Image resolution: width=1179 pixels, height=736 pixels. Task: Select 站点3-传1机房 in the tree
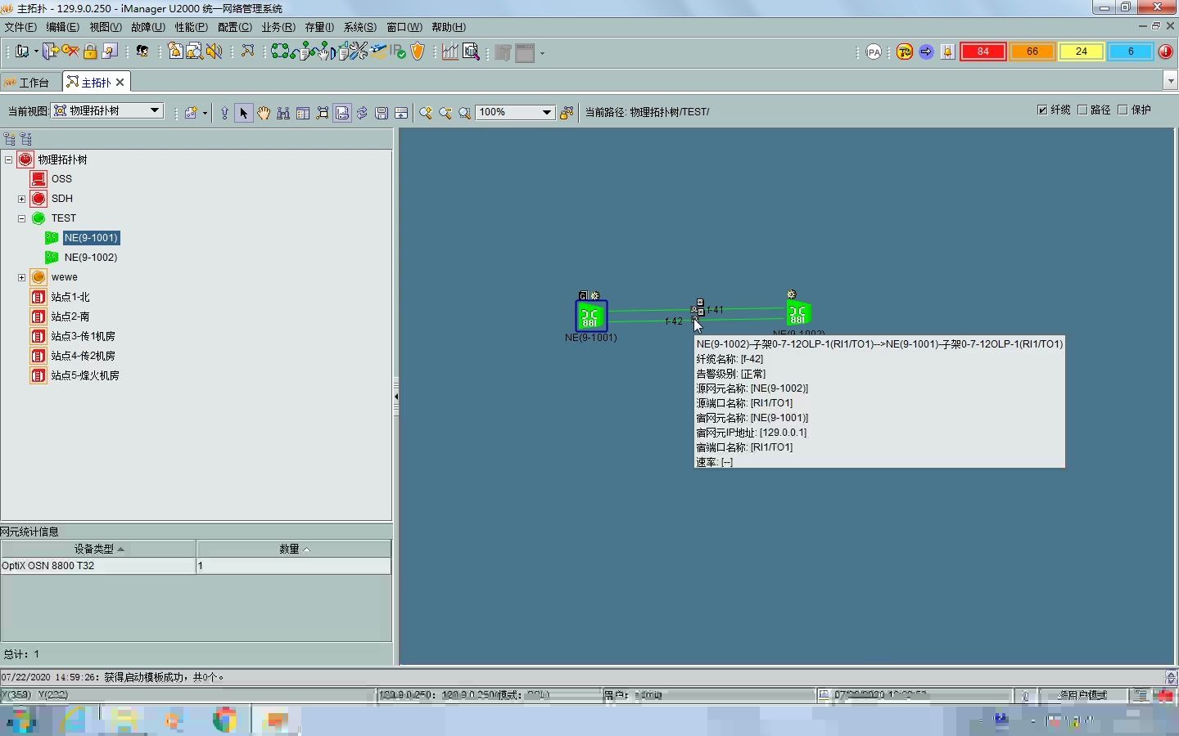point(83,336)
